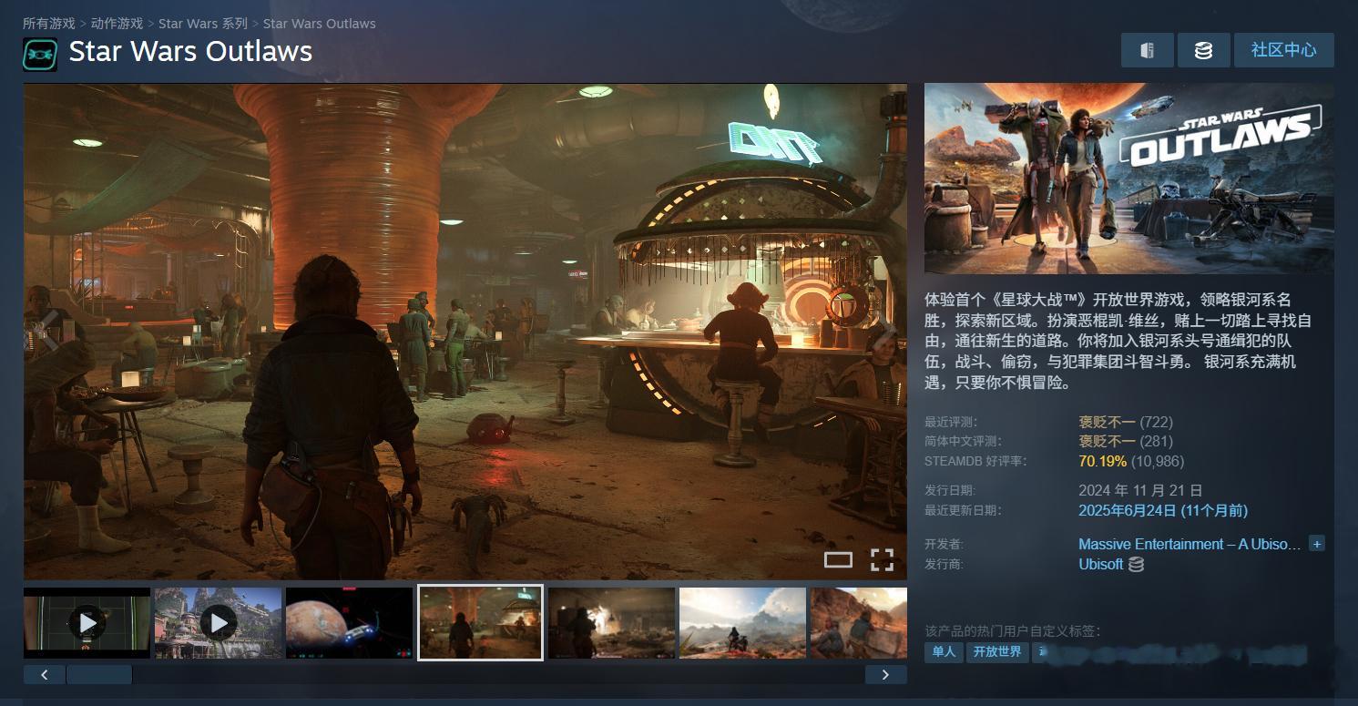
Task: Click release date 2024 年 11 月 21 日
Action: 1140,490
